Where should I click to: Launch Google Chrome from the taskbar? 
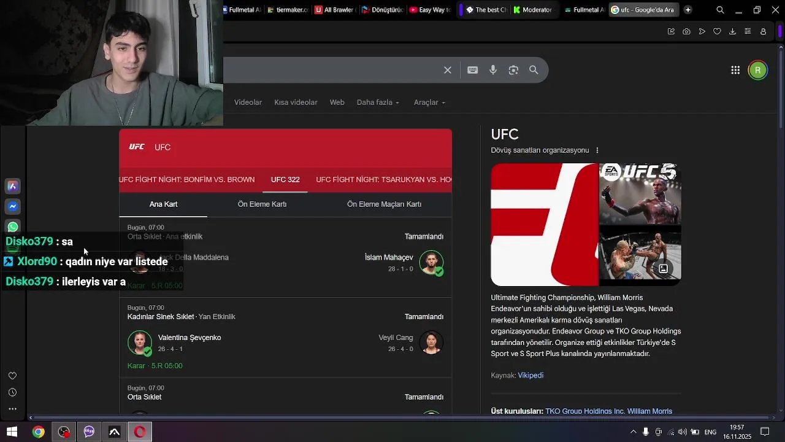[x=38, y=432]
